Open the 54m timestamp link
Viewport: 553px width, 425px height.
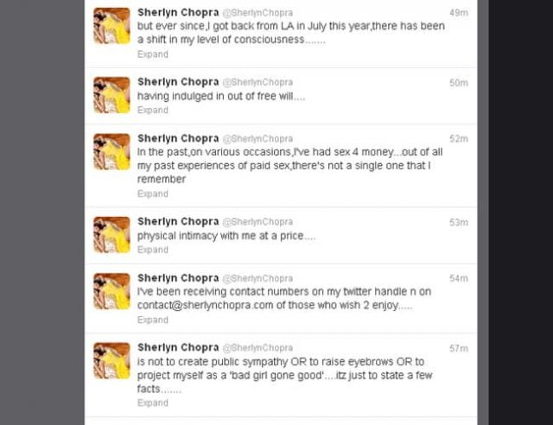pos(459,279)
